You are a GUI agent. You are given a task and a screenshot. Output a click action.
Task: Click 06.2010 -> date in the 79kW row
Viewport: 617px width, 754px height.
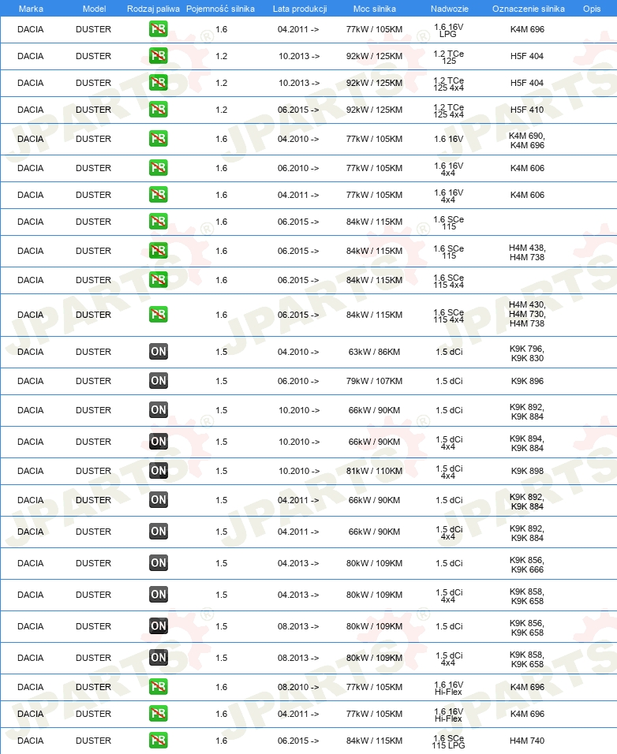(298, 381)
